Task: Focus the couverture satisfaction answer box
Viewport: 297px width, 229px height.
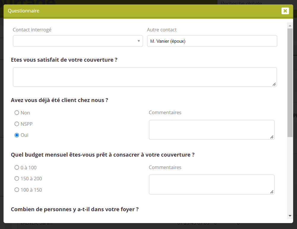Action: [145, 77]
